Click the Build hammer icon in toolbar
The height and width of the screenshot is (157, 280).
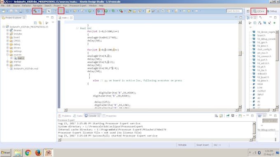coord(35,11)
